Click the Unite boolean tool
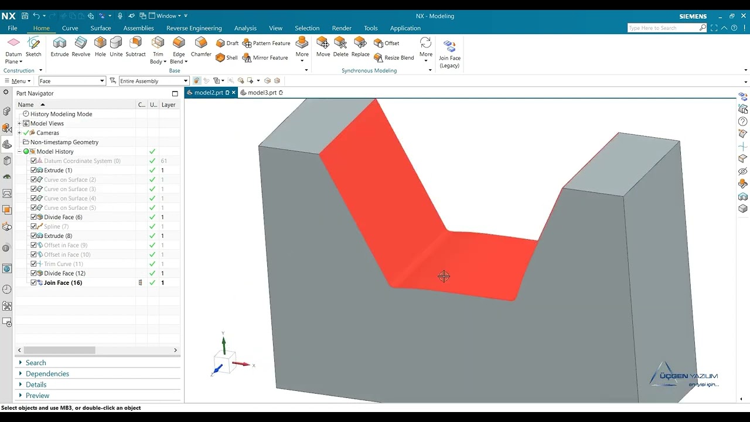 (x=116, y=47)
